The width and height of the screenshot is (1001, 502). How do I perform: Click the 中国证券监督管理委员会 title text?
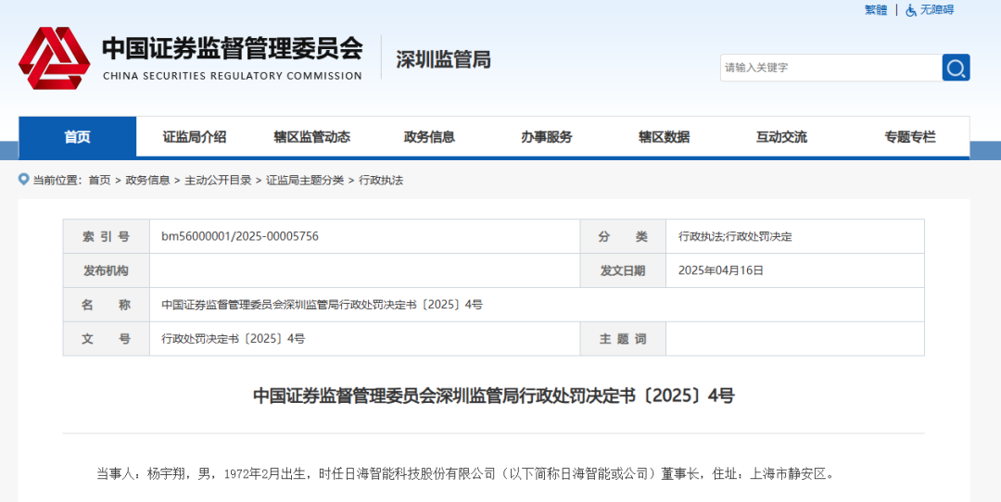(233, 48)
